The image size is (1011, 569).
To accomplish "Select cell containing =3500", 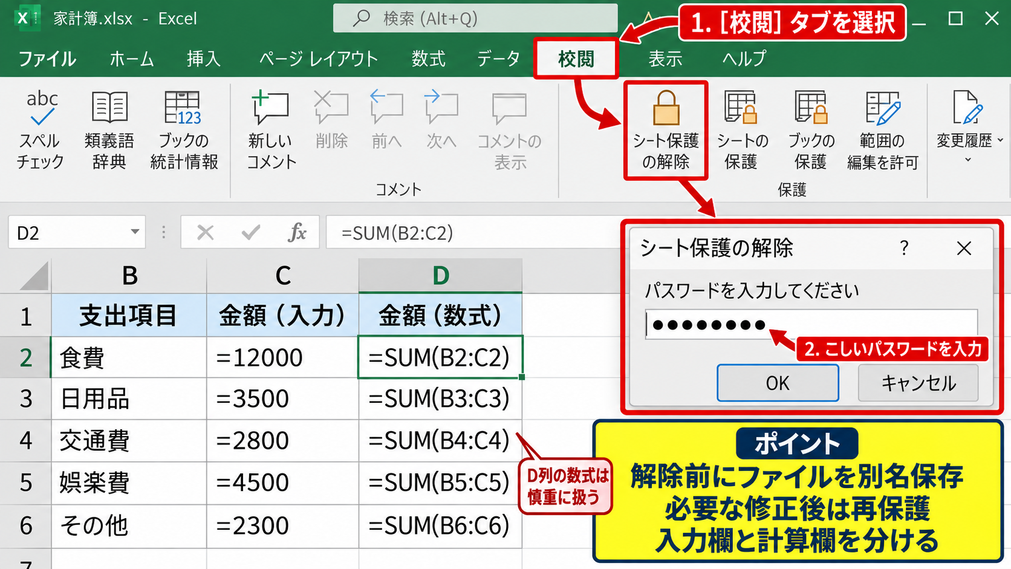I will [282, 399].
